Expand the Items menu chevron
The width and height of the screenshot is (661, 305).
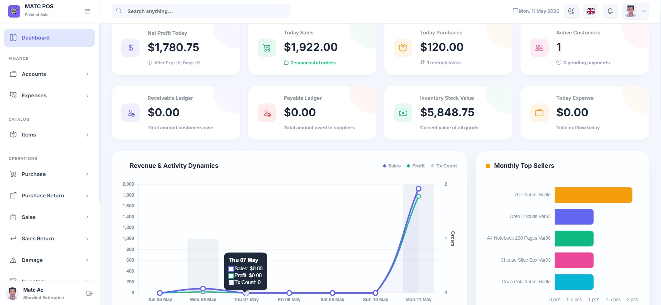[x=87, y=135]
